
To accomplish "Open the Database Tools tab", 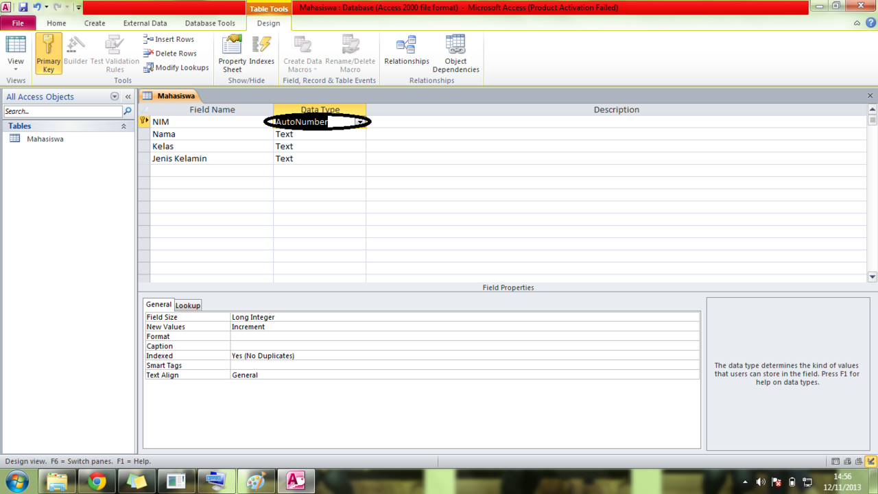I will coord(210,23).
